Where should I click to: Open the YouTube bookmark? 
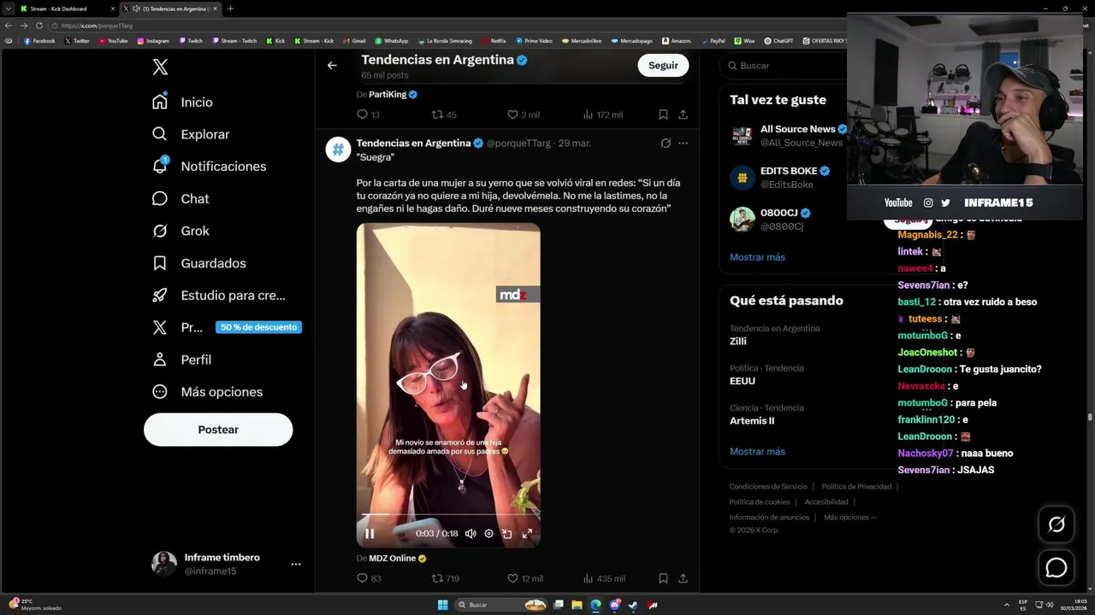113,41
